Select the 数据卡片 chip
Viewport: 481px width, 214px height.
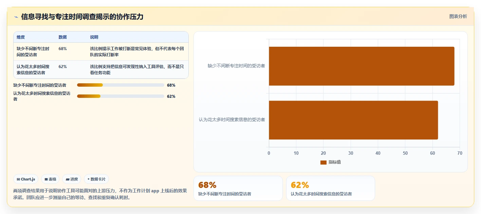(96, 179)
